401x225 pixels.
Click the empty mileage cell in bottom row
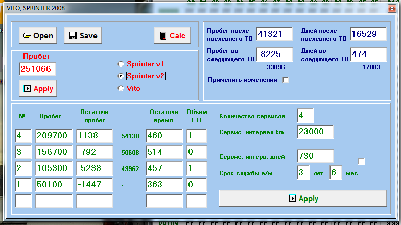click(x=54, y=201)
